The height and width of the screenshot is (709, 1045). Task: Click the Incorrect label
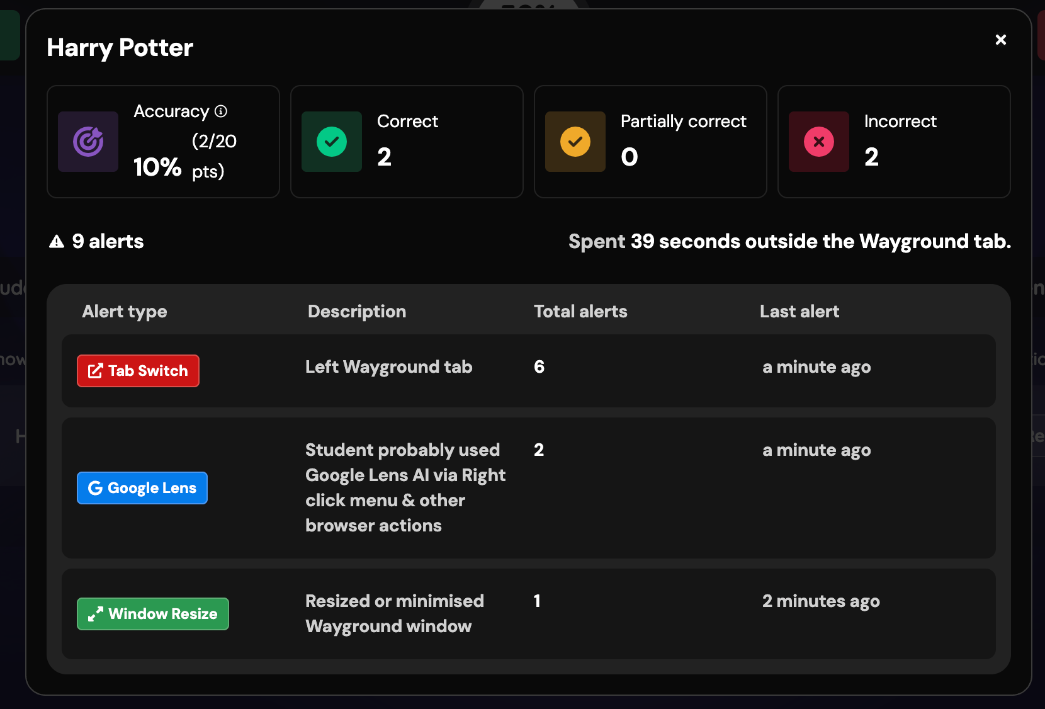click(900, 122)
